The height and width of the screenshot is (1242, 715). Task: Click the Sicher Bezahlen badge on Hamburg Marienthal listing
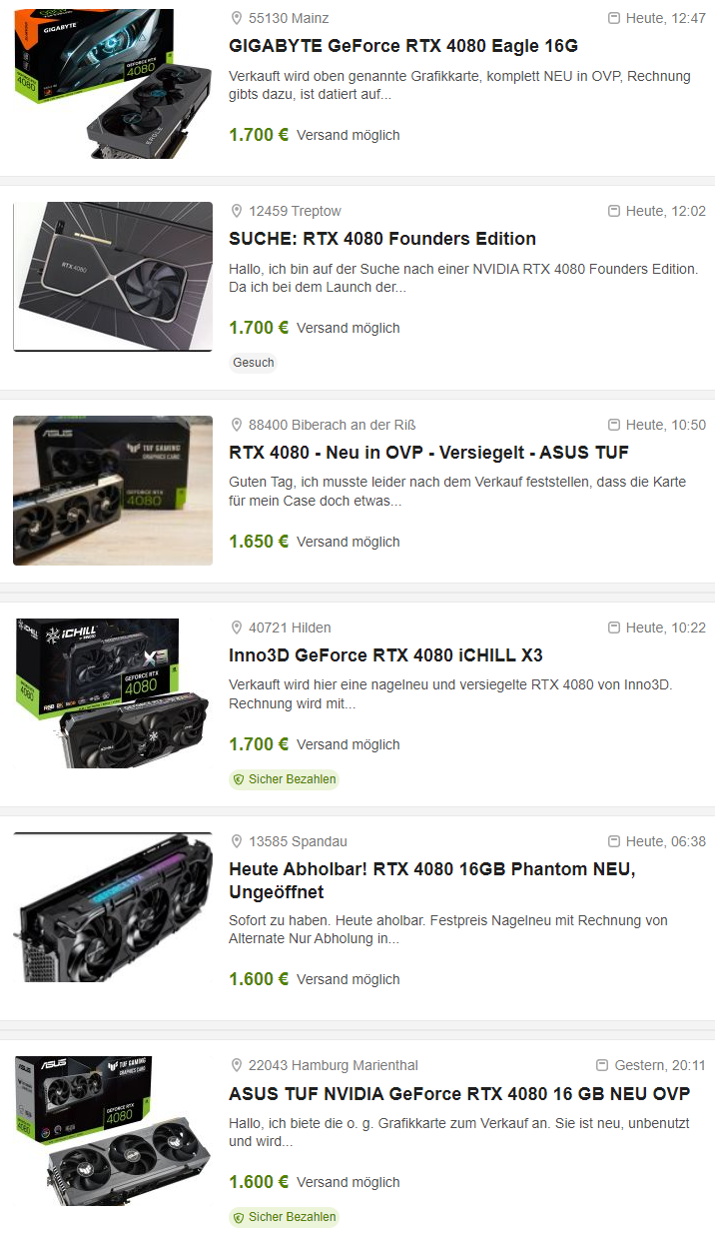click(284, 1217)
